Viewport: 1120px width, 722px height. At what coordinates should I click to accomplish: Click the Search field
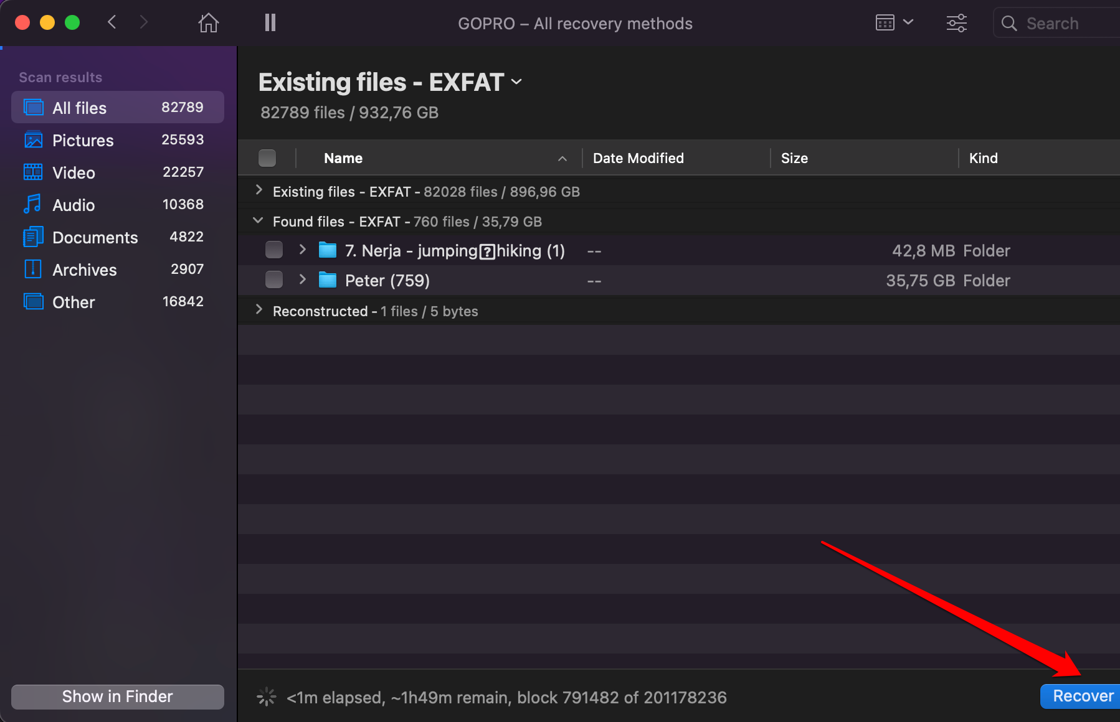click(1056, 23)
